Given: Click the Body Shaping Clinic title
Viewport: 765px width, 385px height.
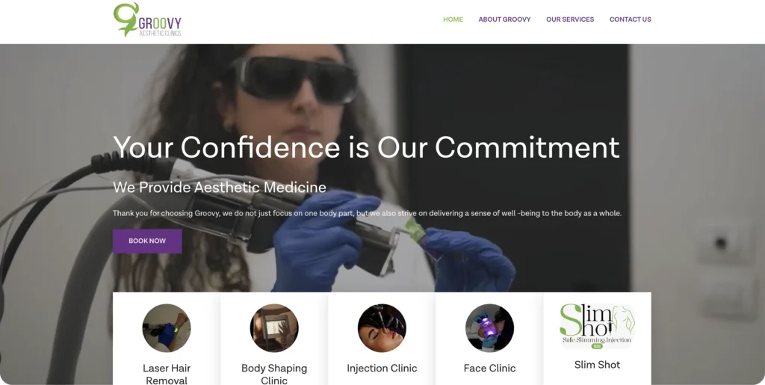Looking at the screenshot, I should coord(274,375).
